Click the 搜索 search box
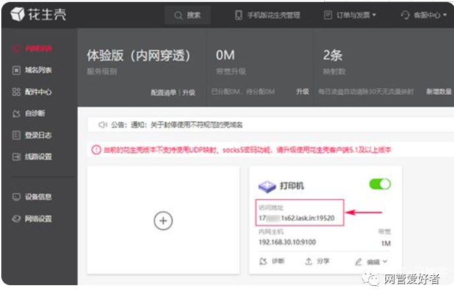The image size is (454, 299). [x=187, y=15]
